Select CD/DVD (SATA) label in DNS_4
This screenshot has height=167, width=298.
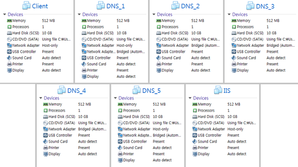click(x=62, y=123)
